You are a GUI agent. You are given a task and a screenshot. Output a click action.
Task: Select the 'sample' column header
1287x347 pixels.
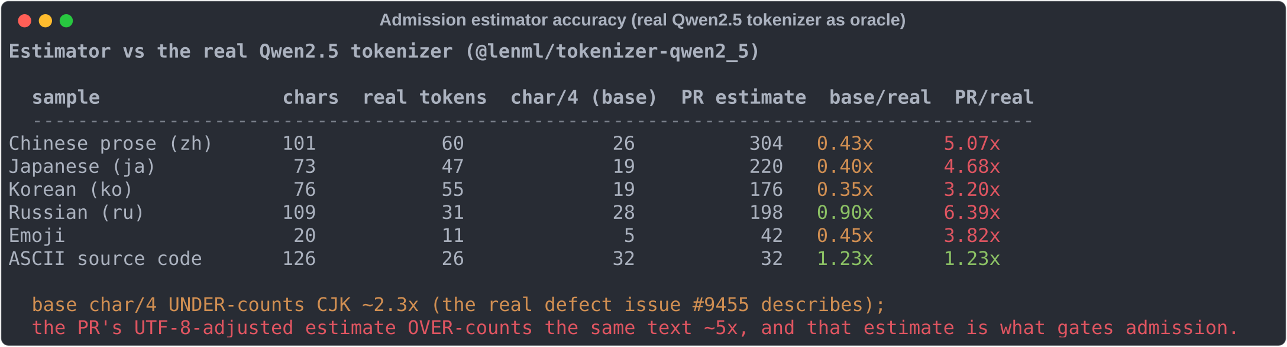pos(66,97)
